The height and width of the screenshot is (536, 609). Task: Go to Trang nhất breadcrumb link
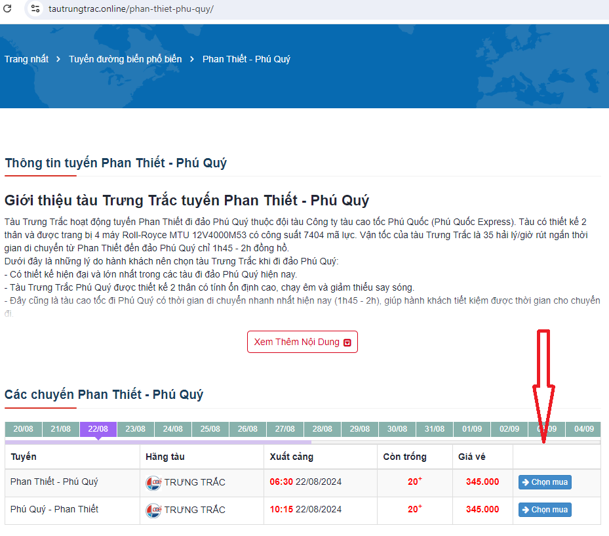pos(26,59)
